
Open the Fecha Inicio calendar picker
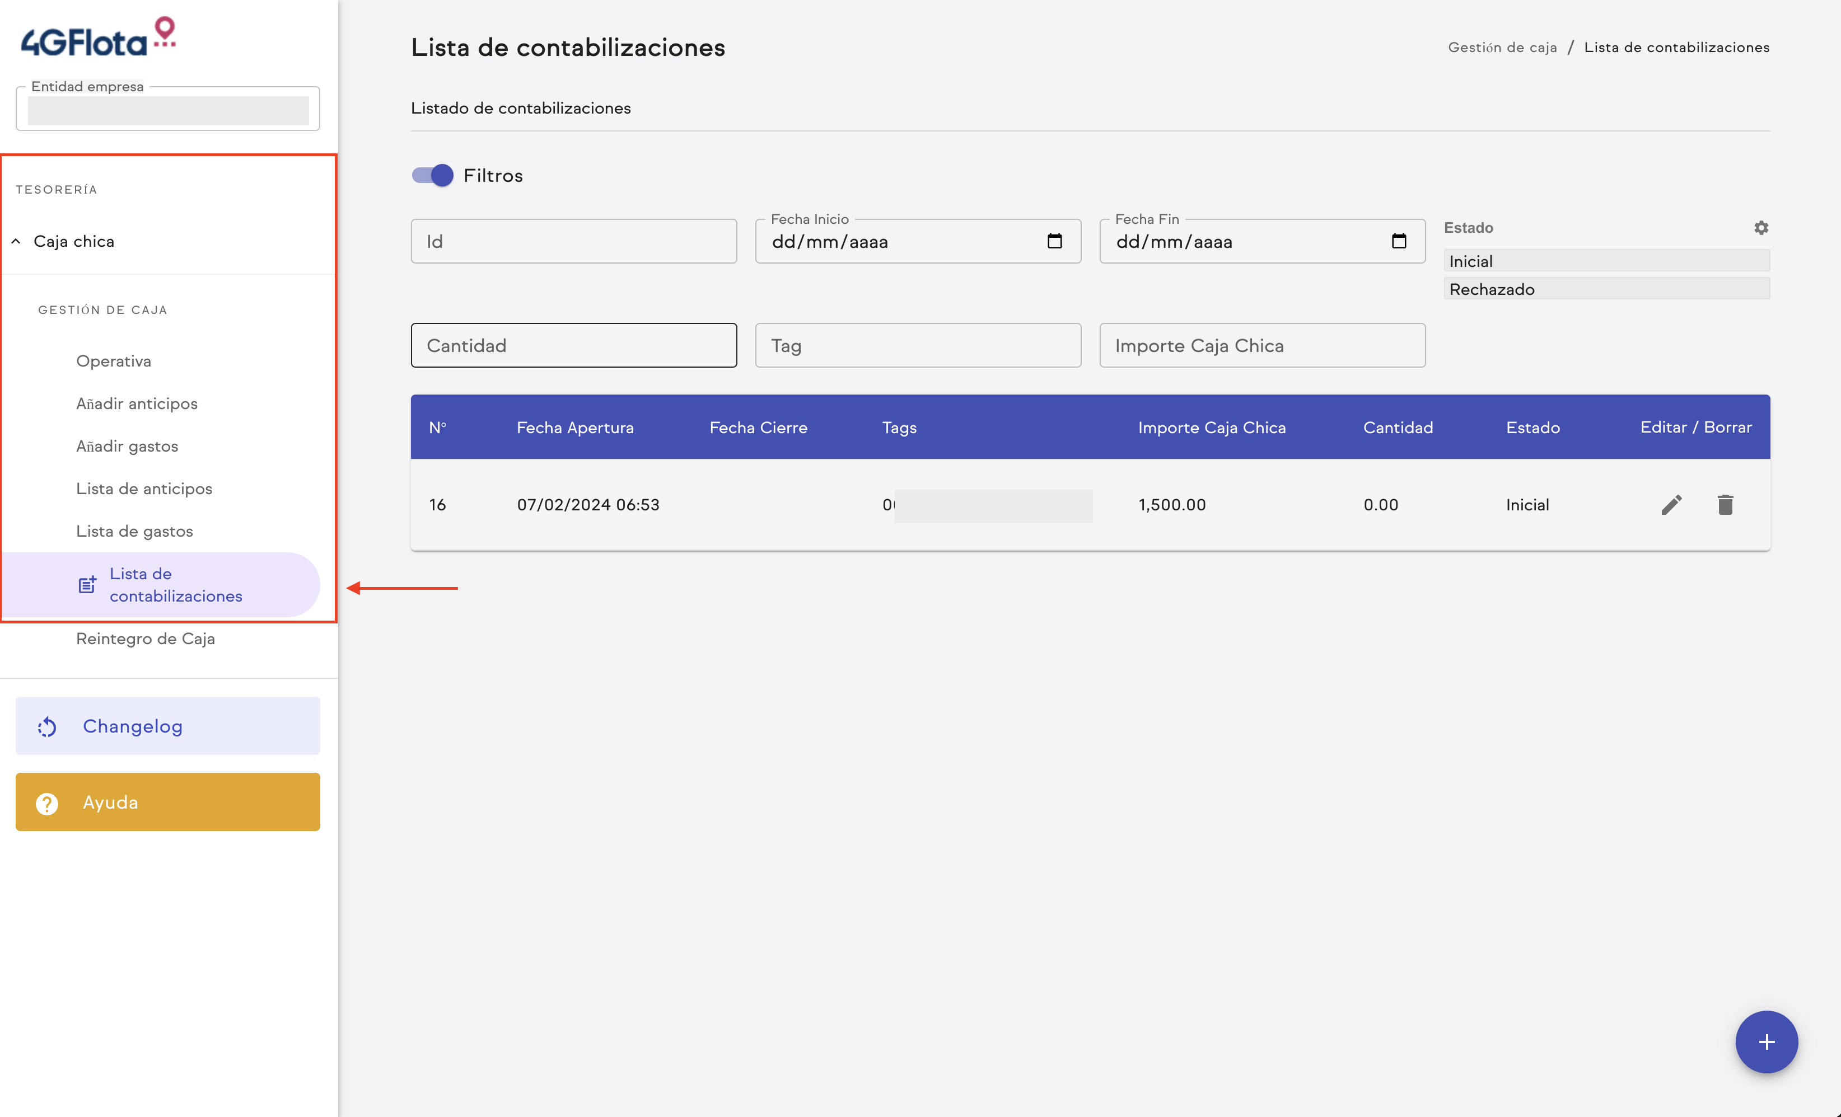[x=1055, y=241]
